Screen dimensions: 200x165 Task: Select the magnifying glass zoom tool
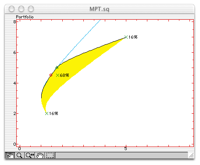click(x=20, y=155)
